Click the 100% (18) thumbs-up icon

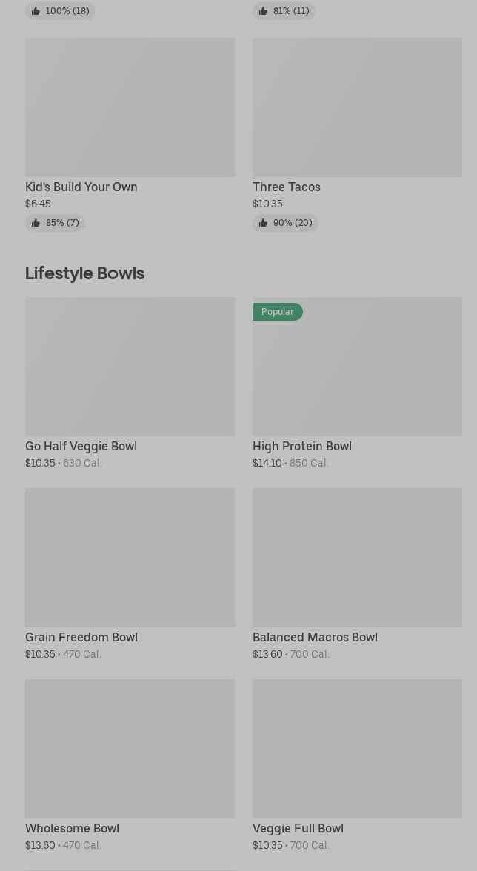[36, 11]
